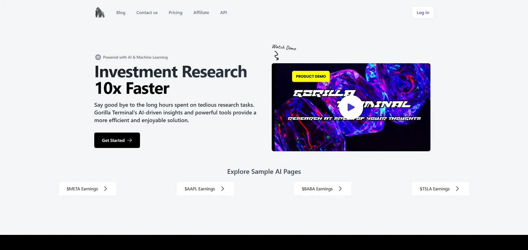The height and width of the screenshot is (250, 528).
Task: Click the gorilla logo in the header
Action: click(x=100, y=13)
